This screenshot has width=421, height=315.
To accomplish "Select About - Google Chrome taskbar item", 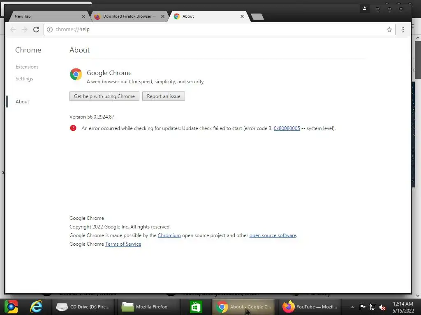I will click(x=243, y=307).
